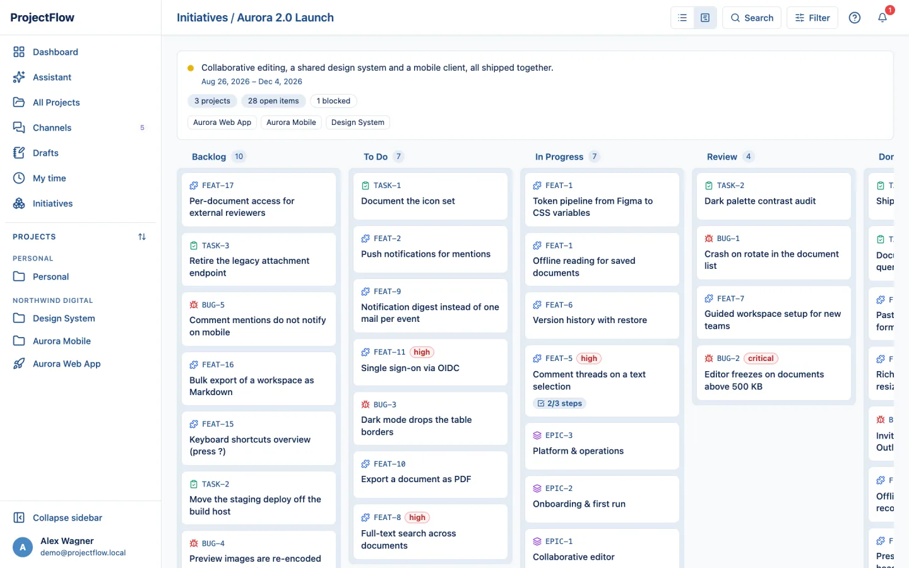This screenshot has width=909, height=568.
Task: Click the In Progress column header
Action: point(559,157)
